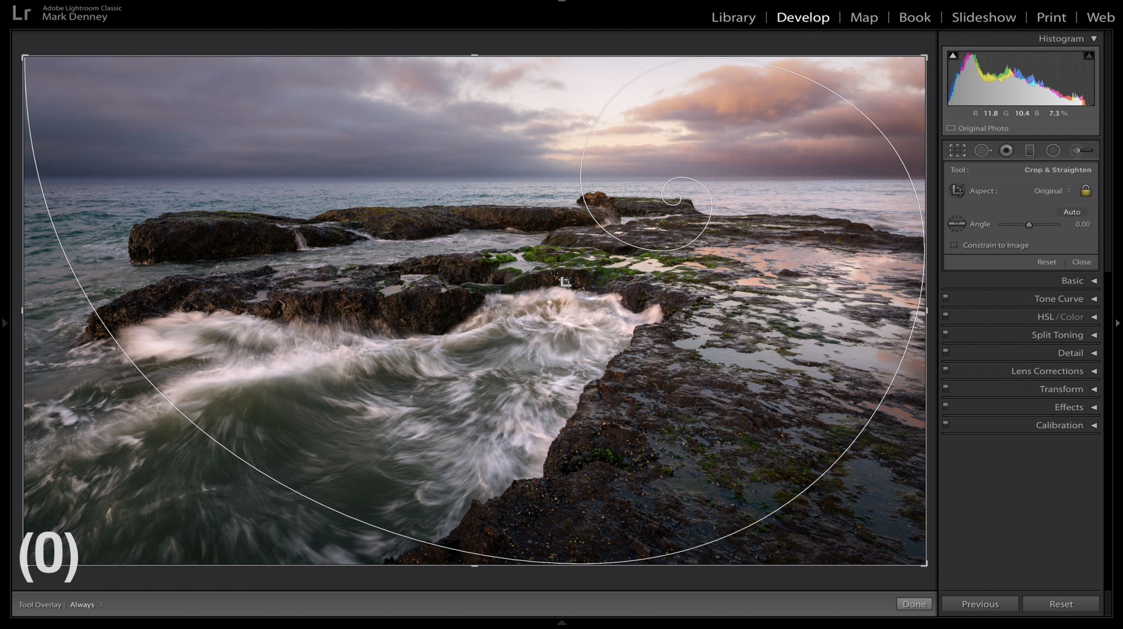Click the Auto angle button
Image resolution: width=1123 pixels, height=629 pixels.
pos(1071,212)
